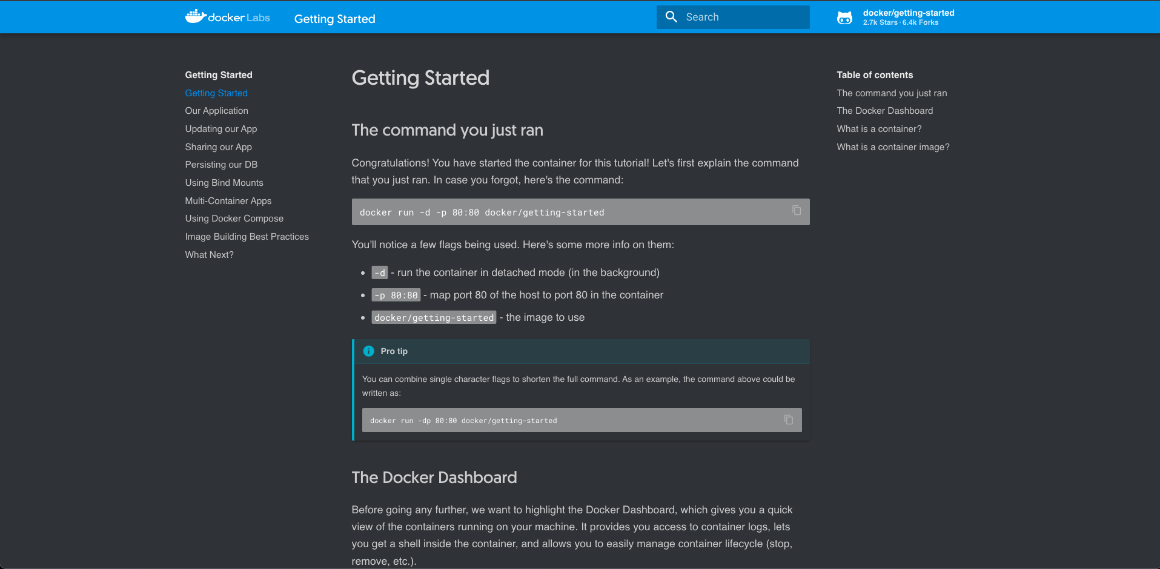Click the search magnifier icon
The image size is (1160, 569).
pyautogui.click(x=671, y=17)
